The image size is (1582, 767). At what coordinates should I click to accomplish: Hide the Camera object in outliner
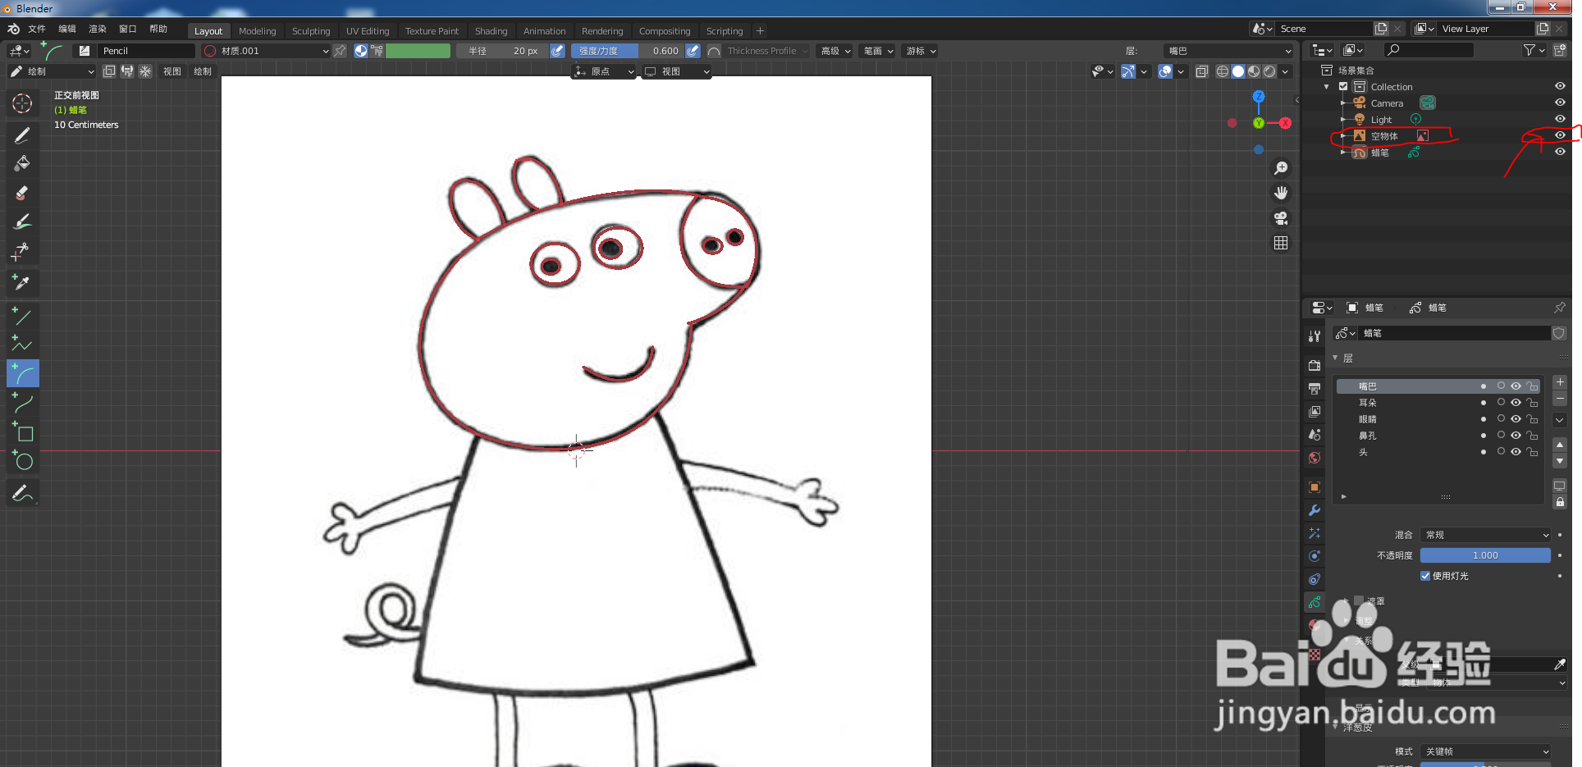[1560, 103]
